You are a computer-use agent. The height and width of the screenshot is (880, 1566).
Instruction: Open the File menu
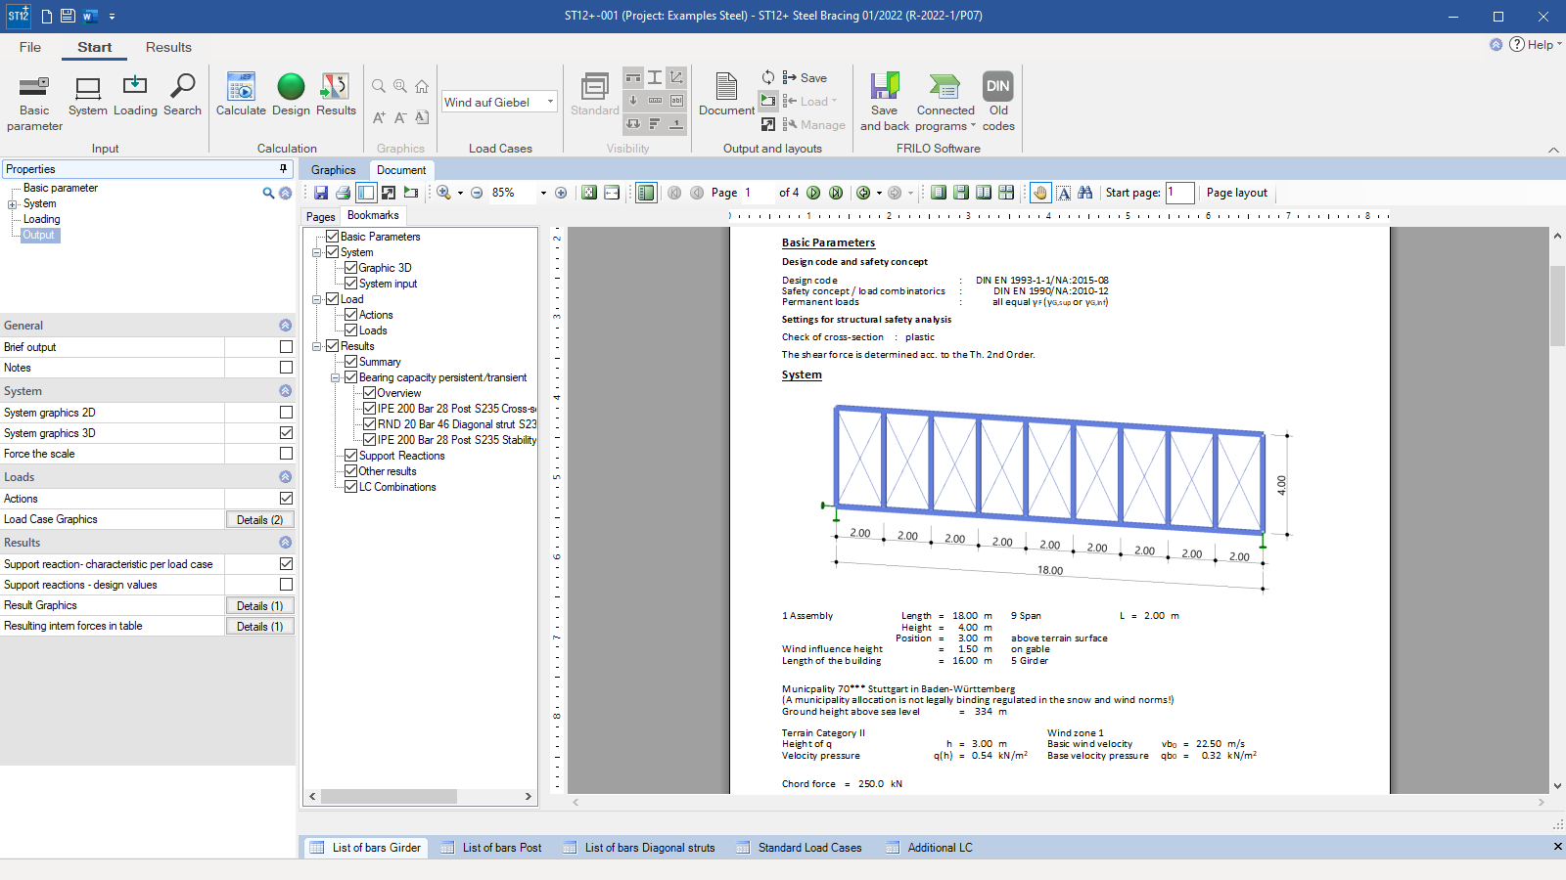click(30, 47)
